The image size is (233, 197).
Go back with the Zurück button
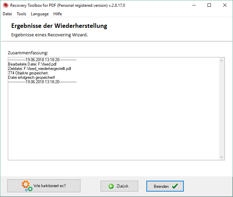coord(119,186)
